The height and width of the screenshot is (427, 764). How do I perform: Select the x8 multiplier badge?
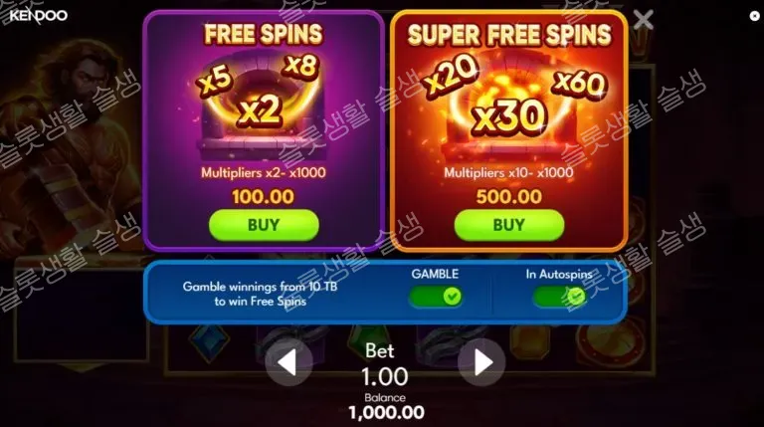click(x=301, y=67)
